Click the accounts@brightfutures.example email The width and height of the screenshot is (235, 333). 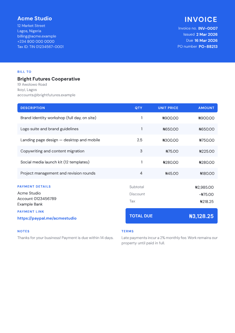coord(46,95)
